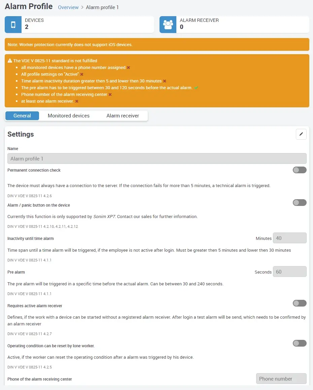Open the Overview breadcrumb link
Screen dimensions: 313x390
pyautogui.click(x=68, y=7)
